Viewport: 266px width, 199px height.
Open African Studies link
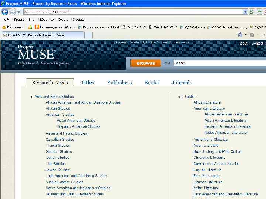coord(58,108)
